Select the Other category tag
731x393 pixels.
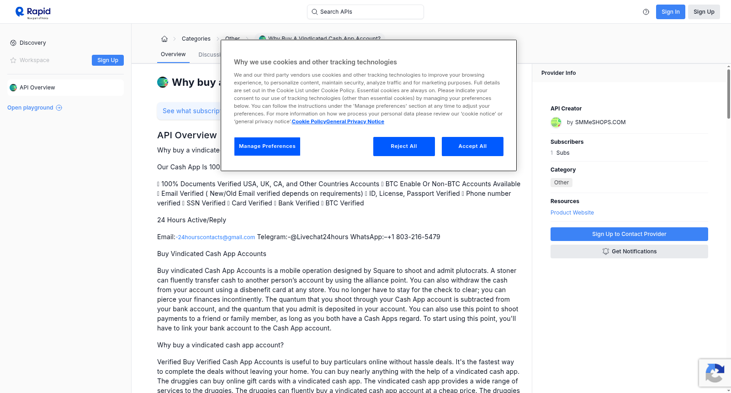point(561,183)
